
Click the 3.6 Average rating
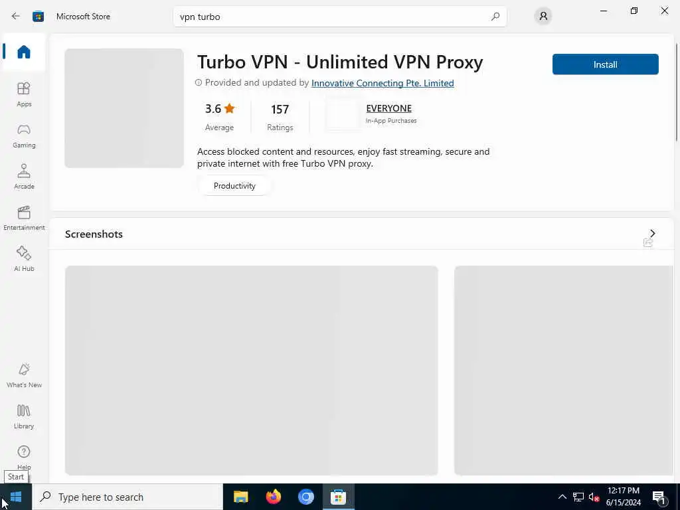[219, 117]
